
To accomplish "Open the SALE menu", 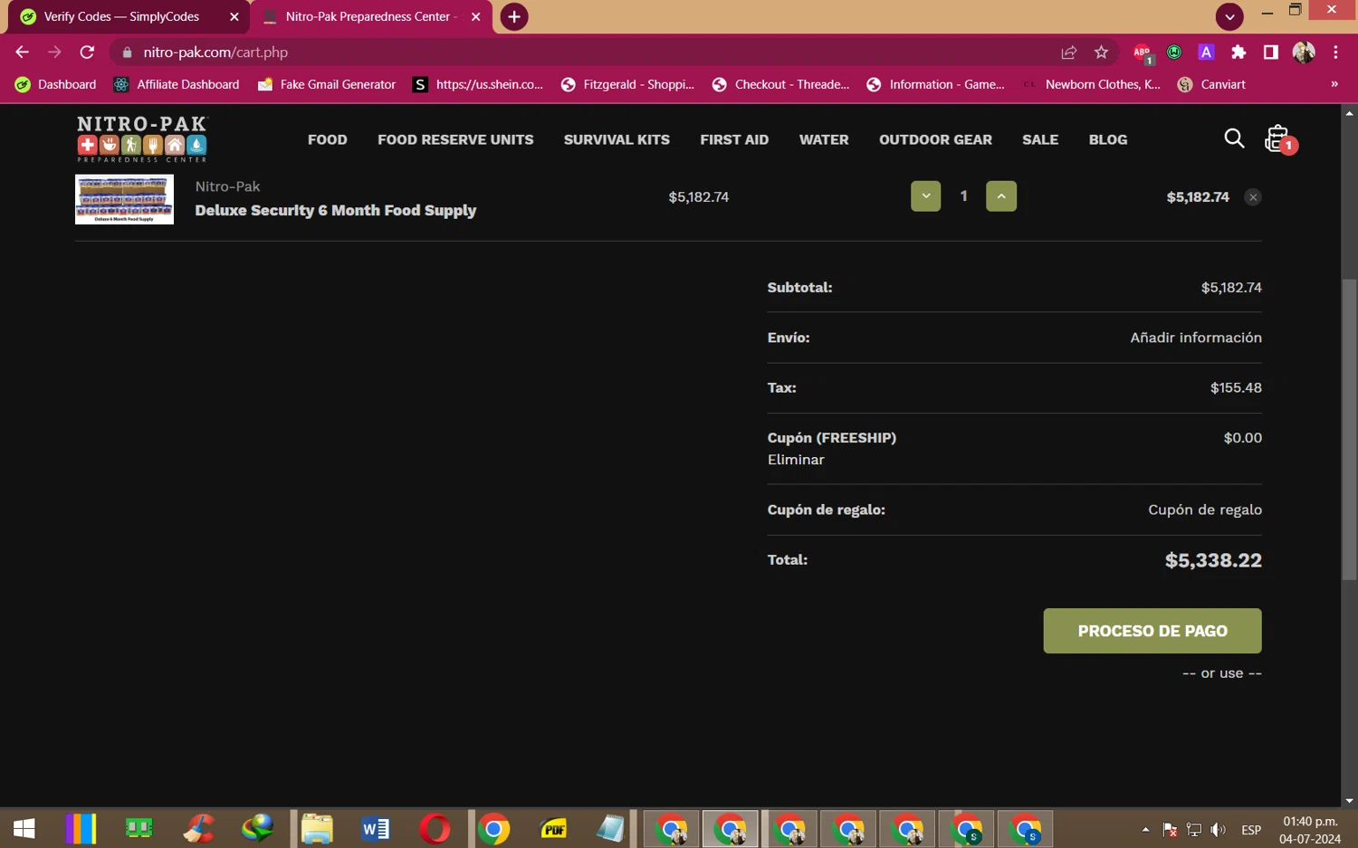I will click(1040, 139).
